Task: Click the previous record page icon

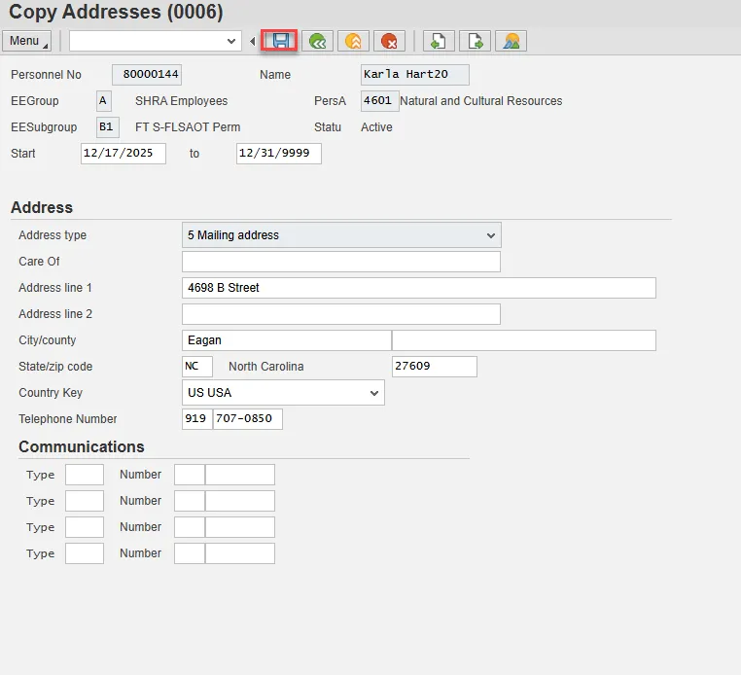Action: pos(439,41)
